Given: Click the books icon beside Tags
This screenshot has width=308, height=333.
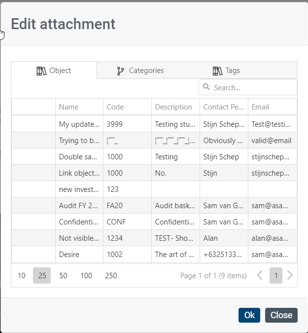Looking at the screenshot, I should point(217,71).
